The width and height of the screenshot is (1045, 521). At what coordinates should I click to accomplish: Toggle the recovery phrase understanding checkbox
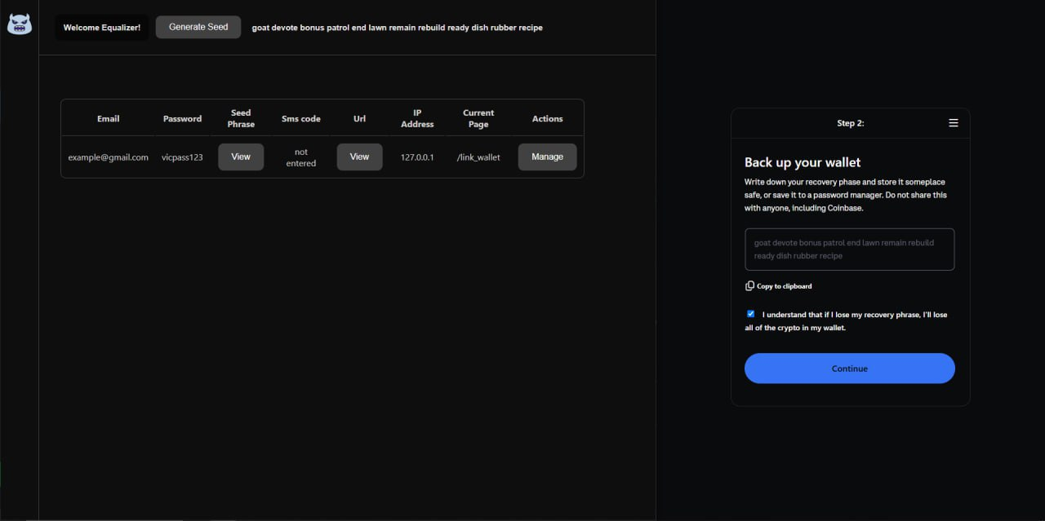(750, 314)
